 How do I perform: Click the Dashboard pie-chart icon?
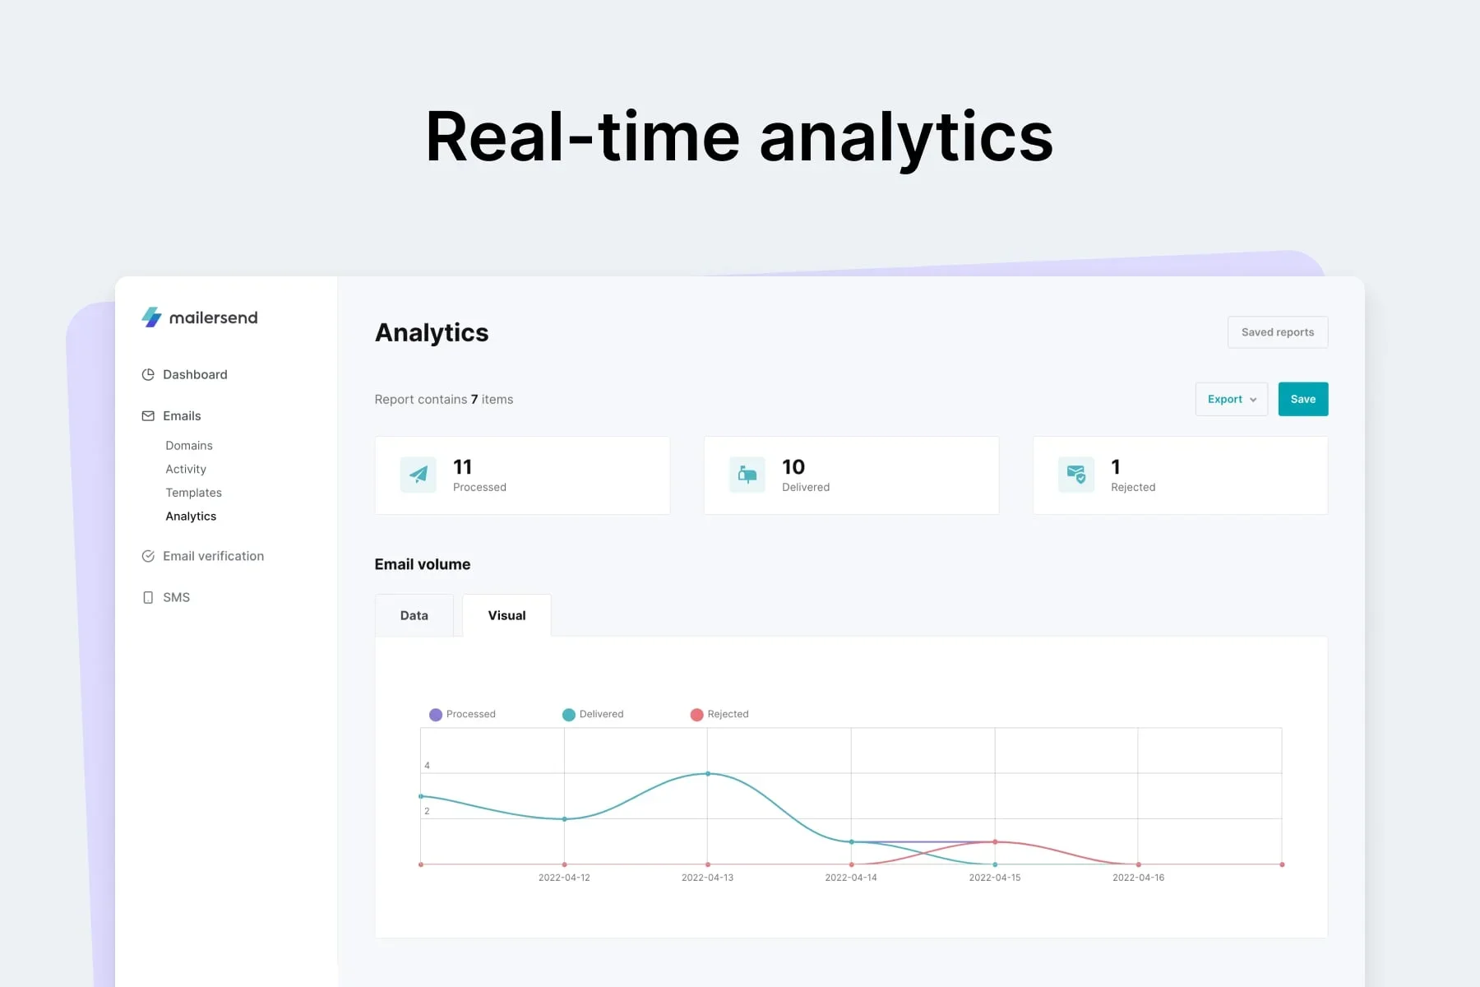tap(148, 374)
